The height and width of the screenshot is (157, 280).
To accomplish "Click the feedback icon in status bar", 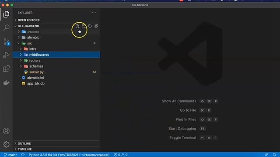I will [266, 155].
